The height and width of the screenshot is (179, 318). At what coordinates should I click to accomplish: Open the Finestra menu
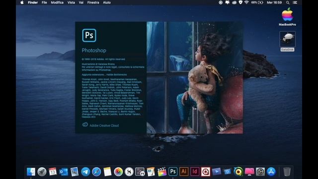tap(93, 2)
